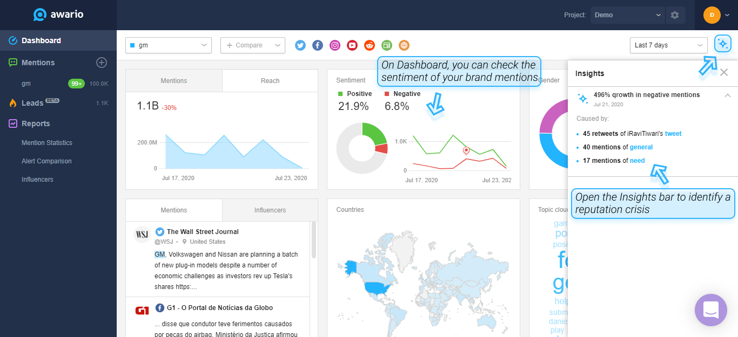
Task: Click the 1.1B reach value
Action: [x=148, y=106]
